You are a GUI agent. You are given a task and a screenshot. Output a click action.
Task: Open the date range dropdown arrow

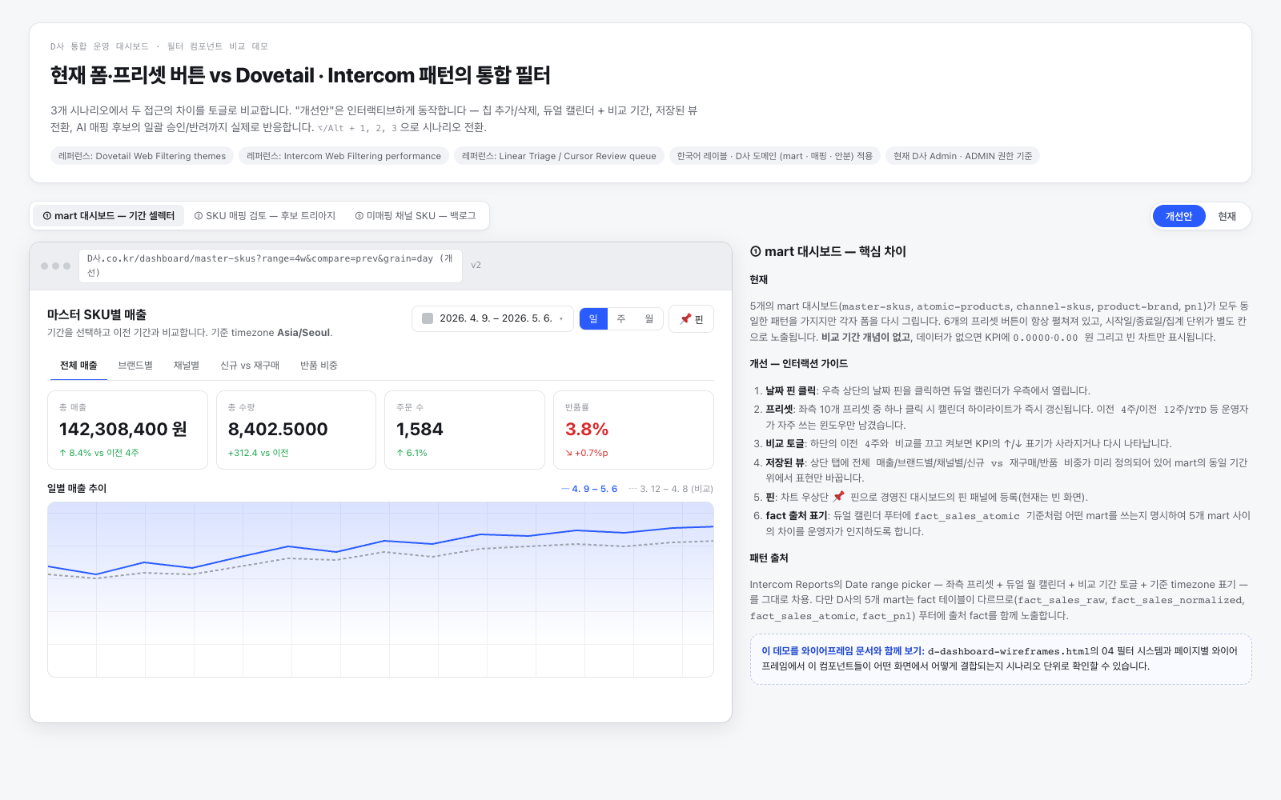click(x=561, y=318)
